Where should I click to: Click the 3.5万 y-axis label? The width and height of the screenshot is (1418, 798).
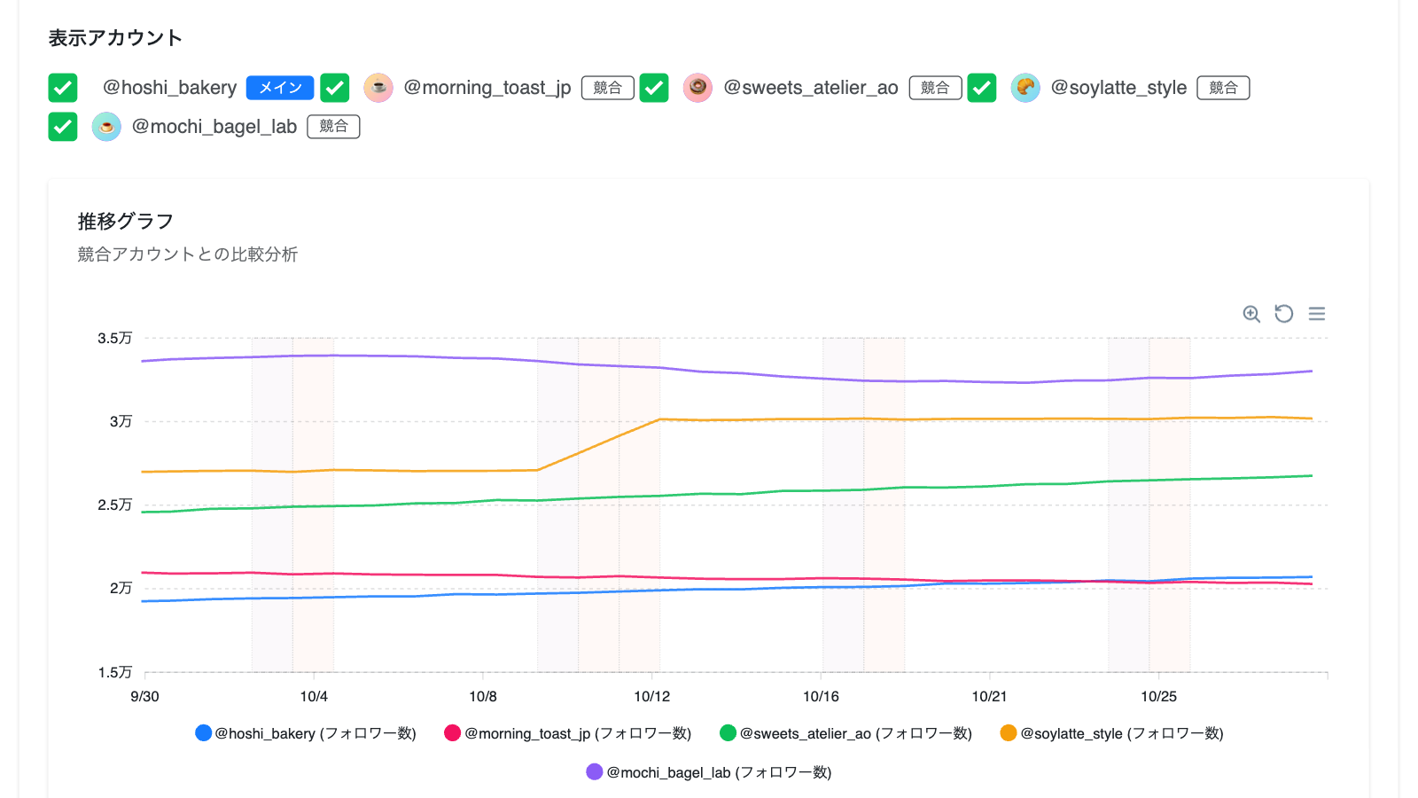[115, 338]
